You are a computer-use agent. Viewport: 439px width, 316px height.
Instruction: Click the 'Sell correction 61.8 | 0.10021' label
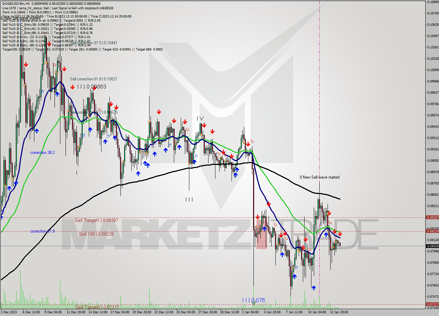94,79
